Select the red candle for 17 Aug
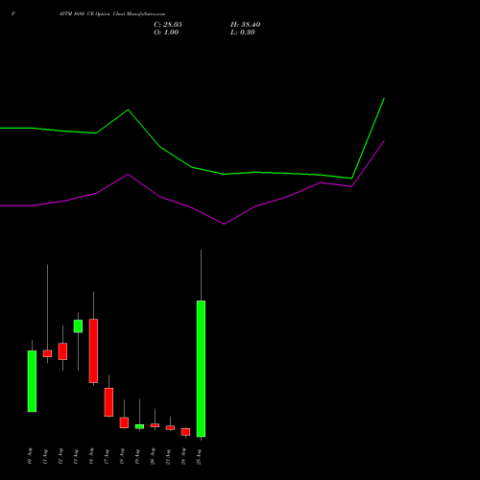Screen dimensions: 480x480 point(108,402)
